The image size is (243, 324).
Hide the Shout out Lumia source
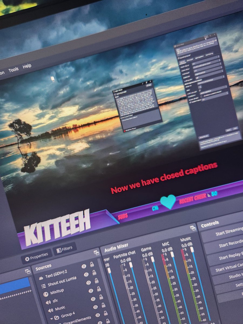click(86, 275)
